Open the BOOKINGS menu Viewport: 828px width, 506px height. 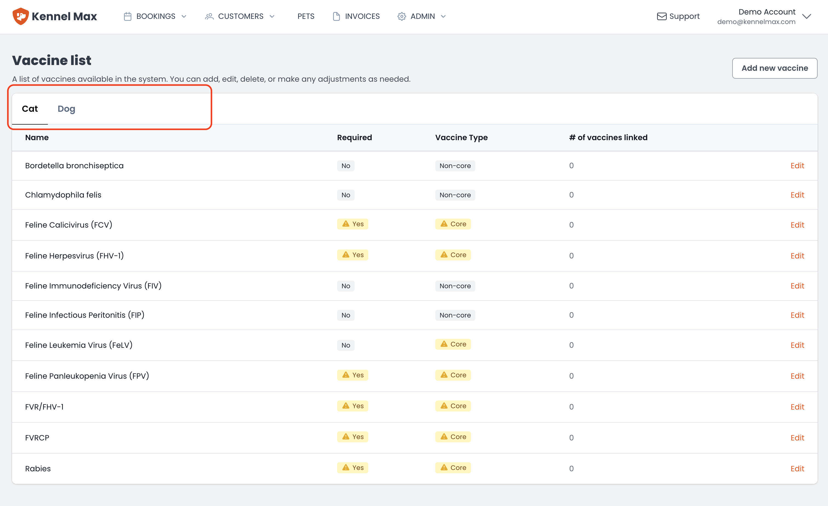(x=155, y=16)
